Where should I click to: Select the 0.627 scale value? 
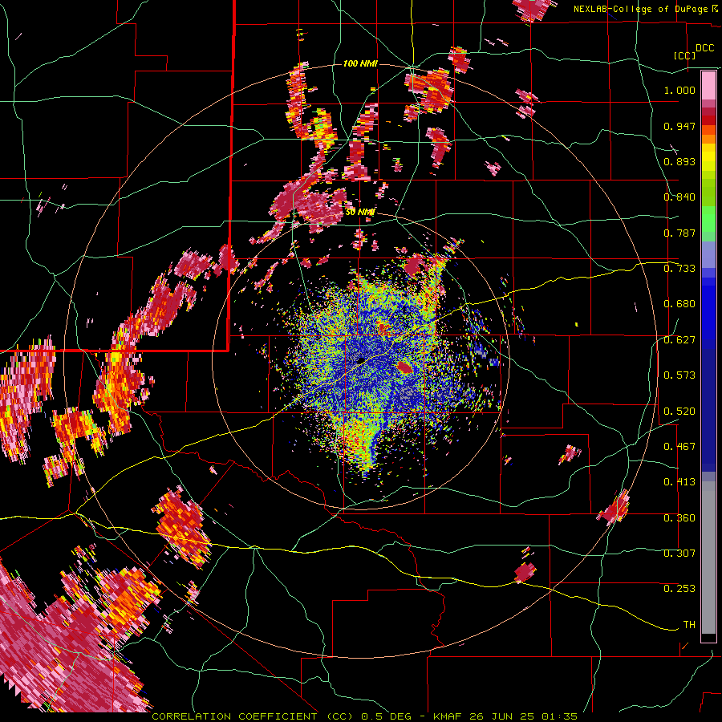point(679,340)
